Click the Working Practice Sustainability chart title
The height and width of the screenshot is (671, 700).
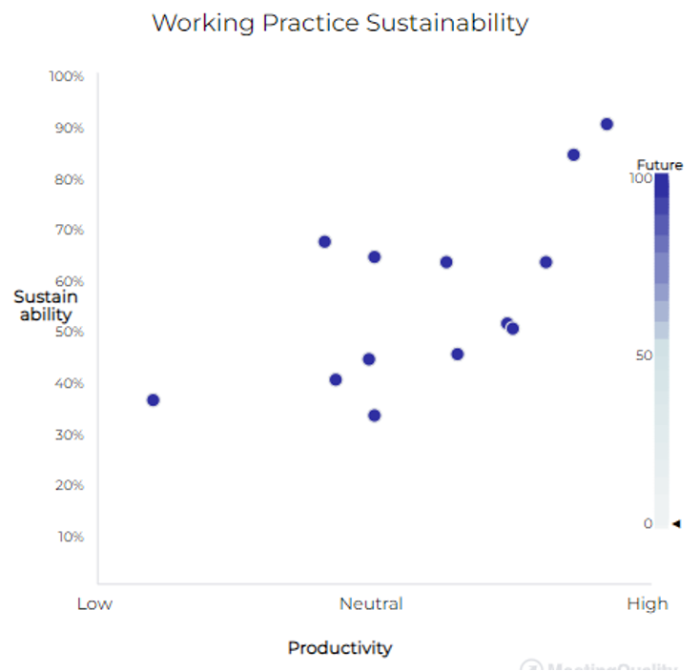340,23
